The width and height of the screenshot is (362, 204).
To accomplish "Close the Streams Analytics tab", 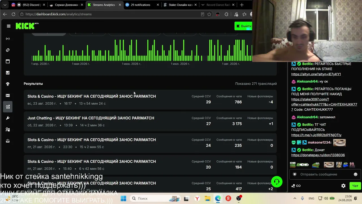I will click(120, 5).
